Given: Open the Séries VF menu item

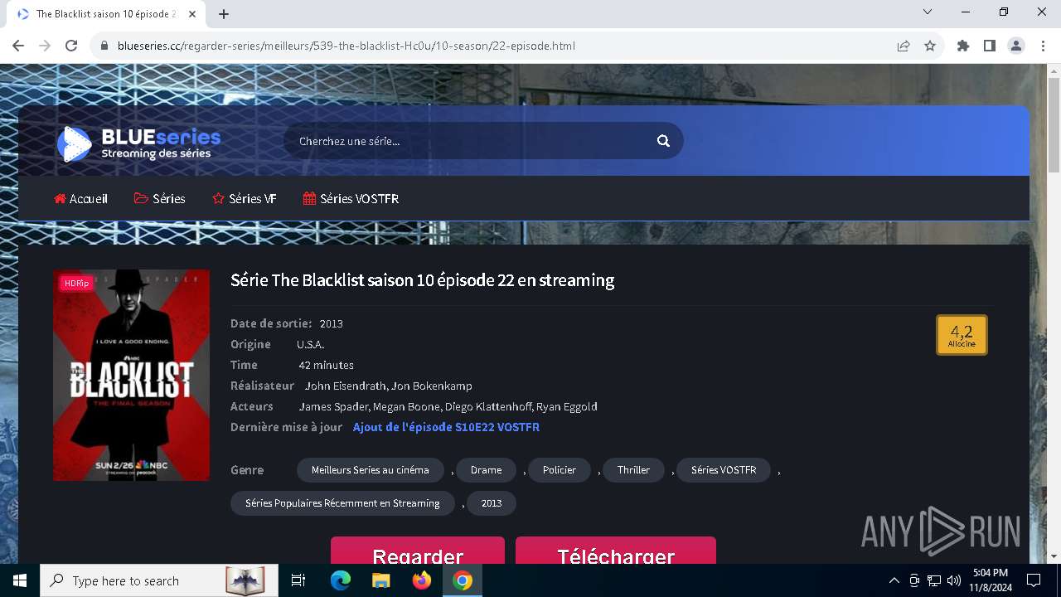Looking at the screenshot, I should [245, 199].
